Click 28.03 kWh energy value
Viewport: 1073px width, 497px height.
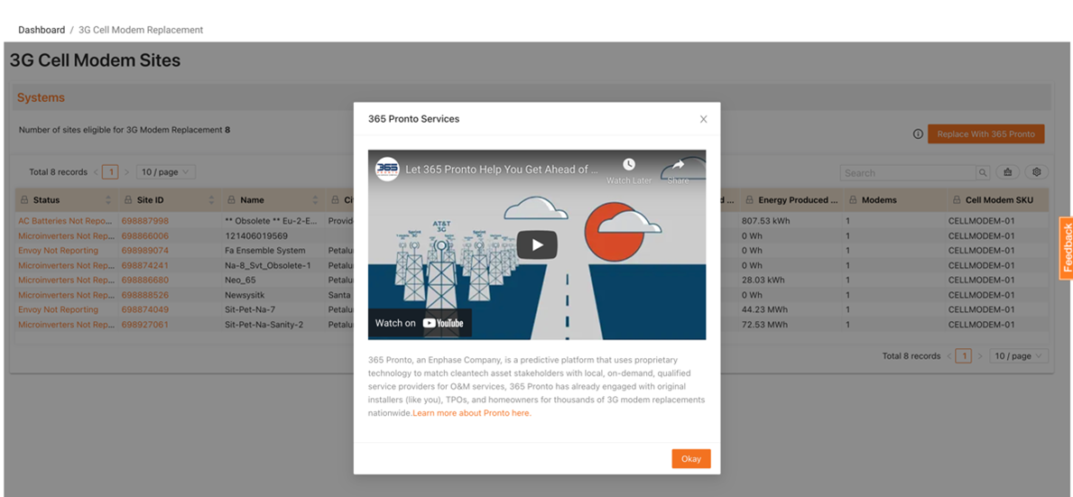click(x=763, y=281)
